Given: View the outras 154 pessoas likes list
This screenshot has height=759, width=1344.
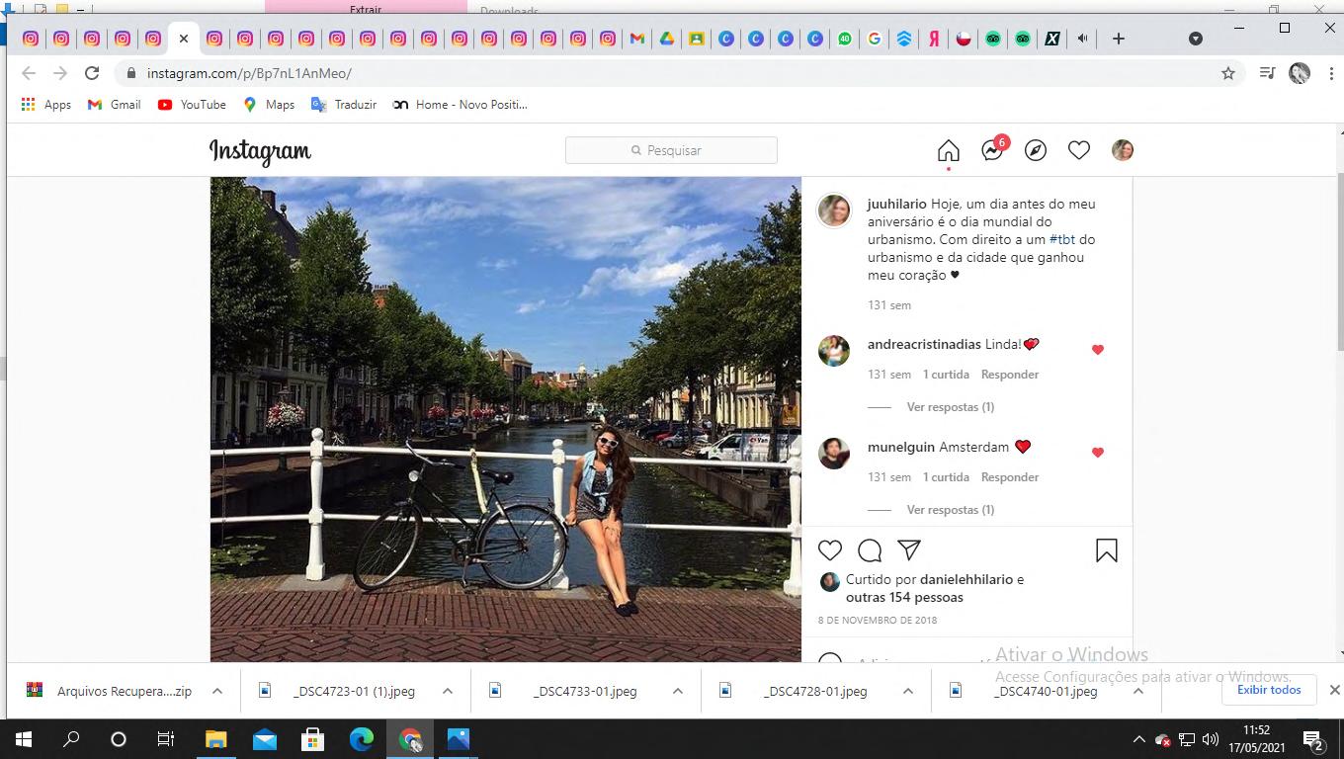Looking at the screenshot, I should click(904, 597).
